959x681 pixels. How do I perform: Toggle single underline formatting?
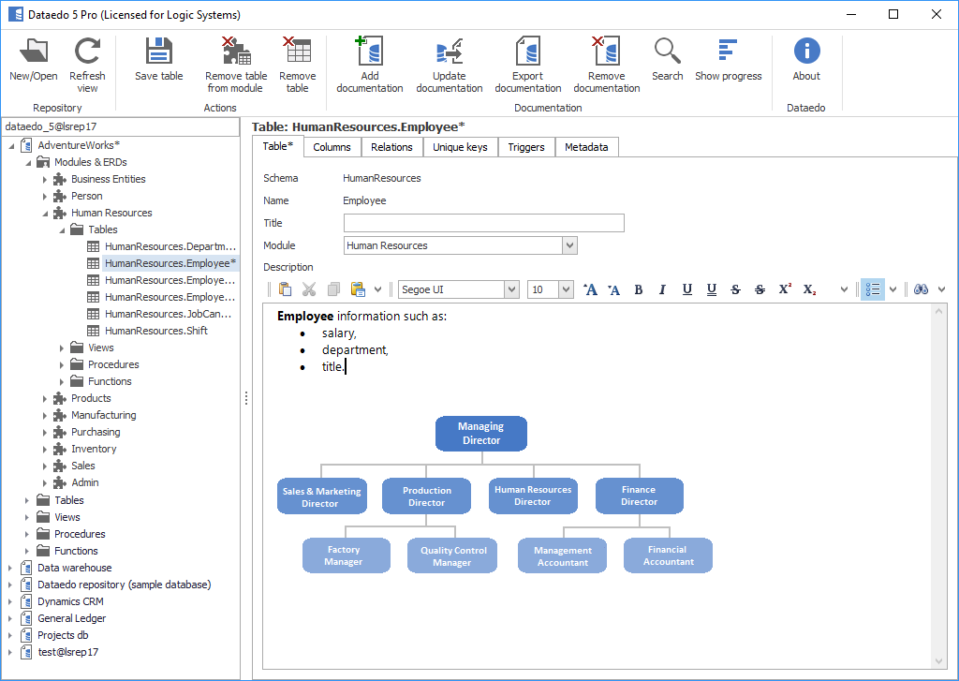tap(686, 289)
